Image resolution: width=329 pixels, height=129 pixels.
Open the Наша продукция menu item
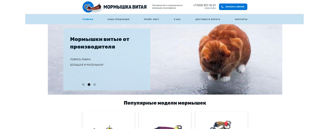pos(118,19)
